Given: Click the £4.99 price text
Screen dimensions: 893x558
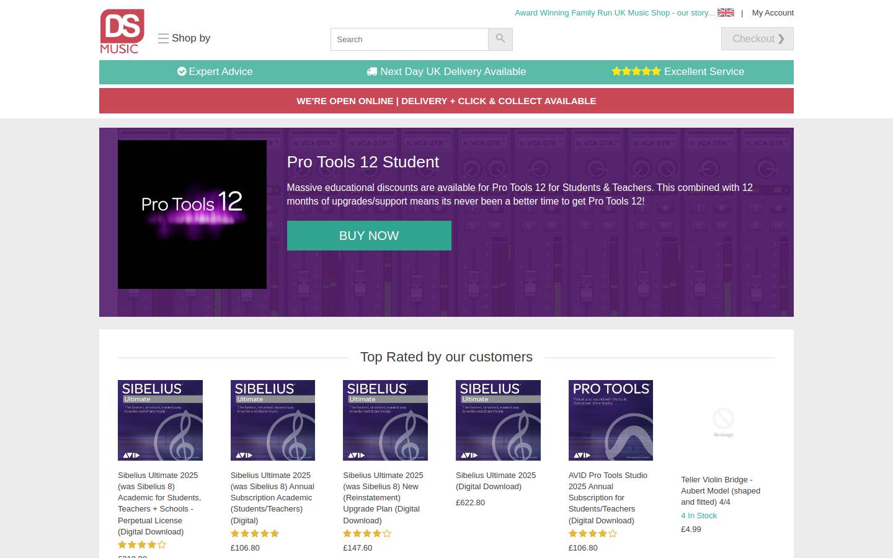Looking at the screenshot, I should pos(691,529).
